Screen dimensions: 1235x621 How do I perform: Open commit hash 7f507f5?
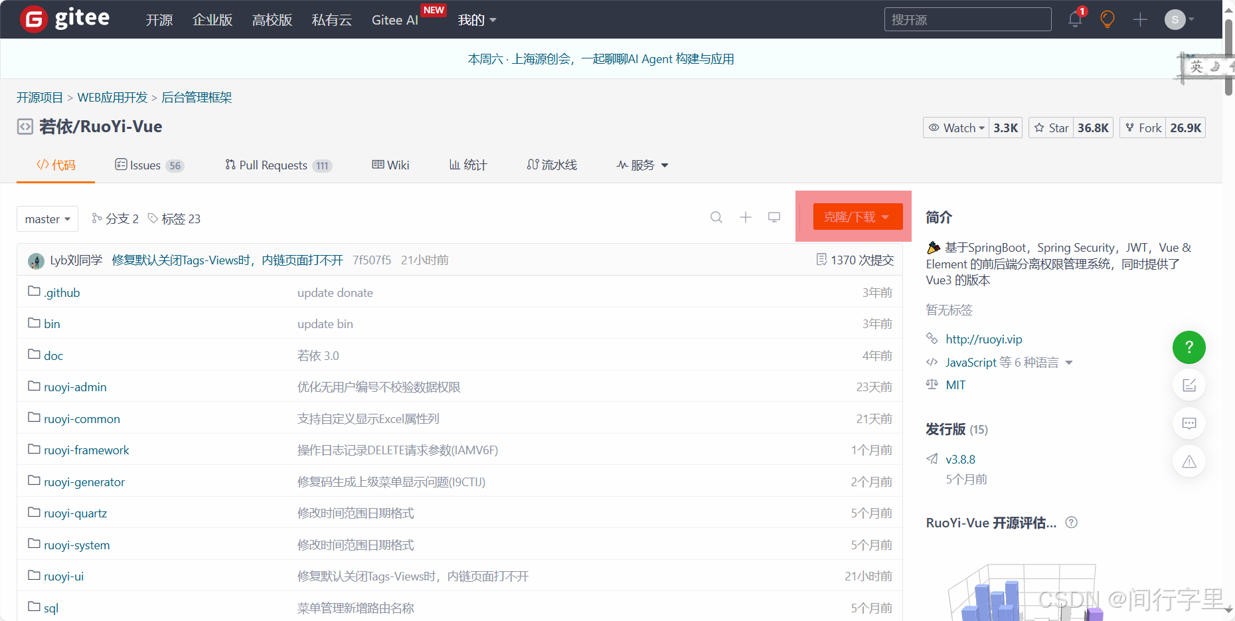pos(372,260)
